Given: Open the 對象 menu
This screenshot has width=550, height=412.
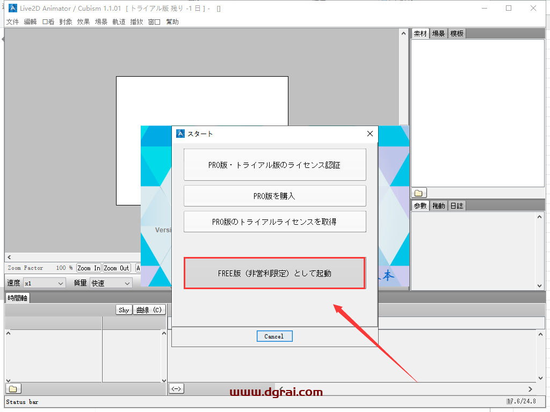Looking at the screenshot, I should tap(66, 21).
